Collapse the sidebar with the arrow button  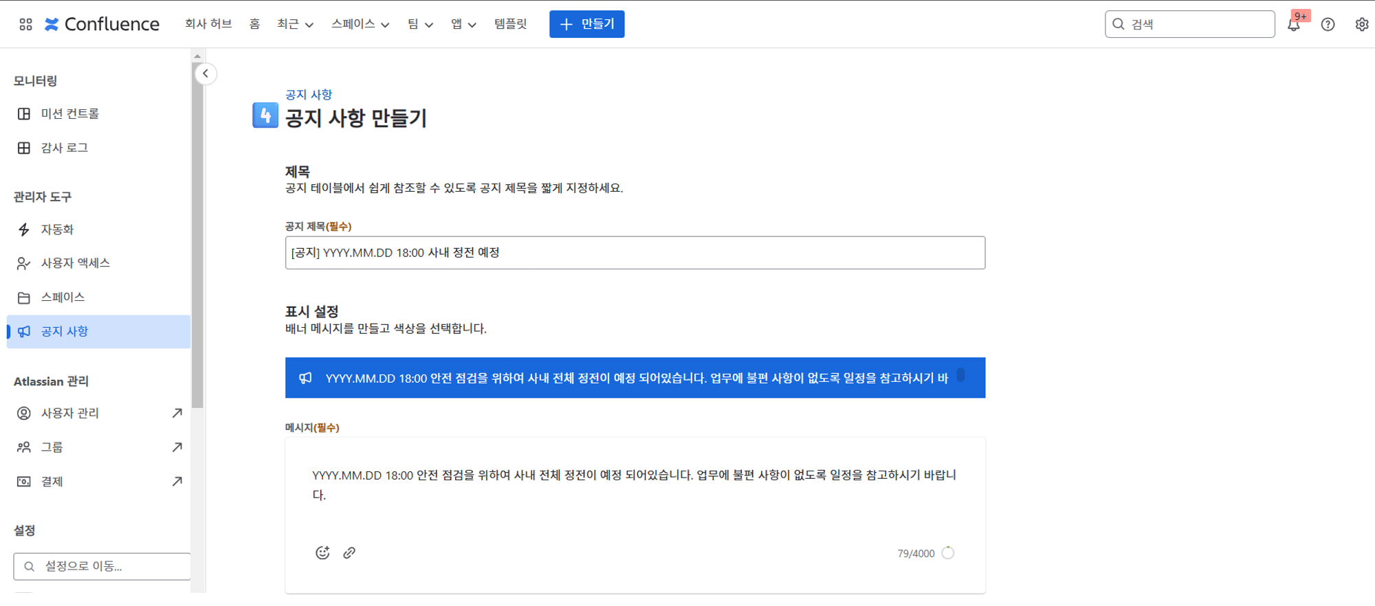pos(206,74)
